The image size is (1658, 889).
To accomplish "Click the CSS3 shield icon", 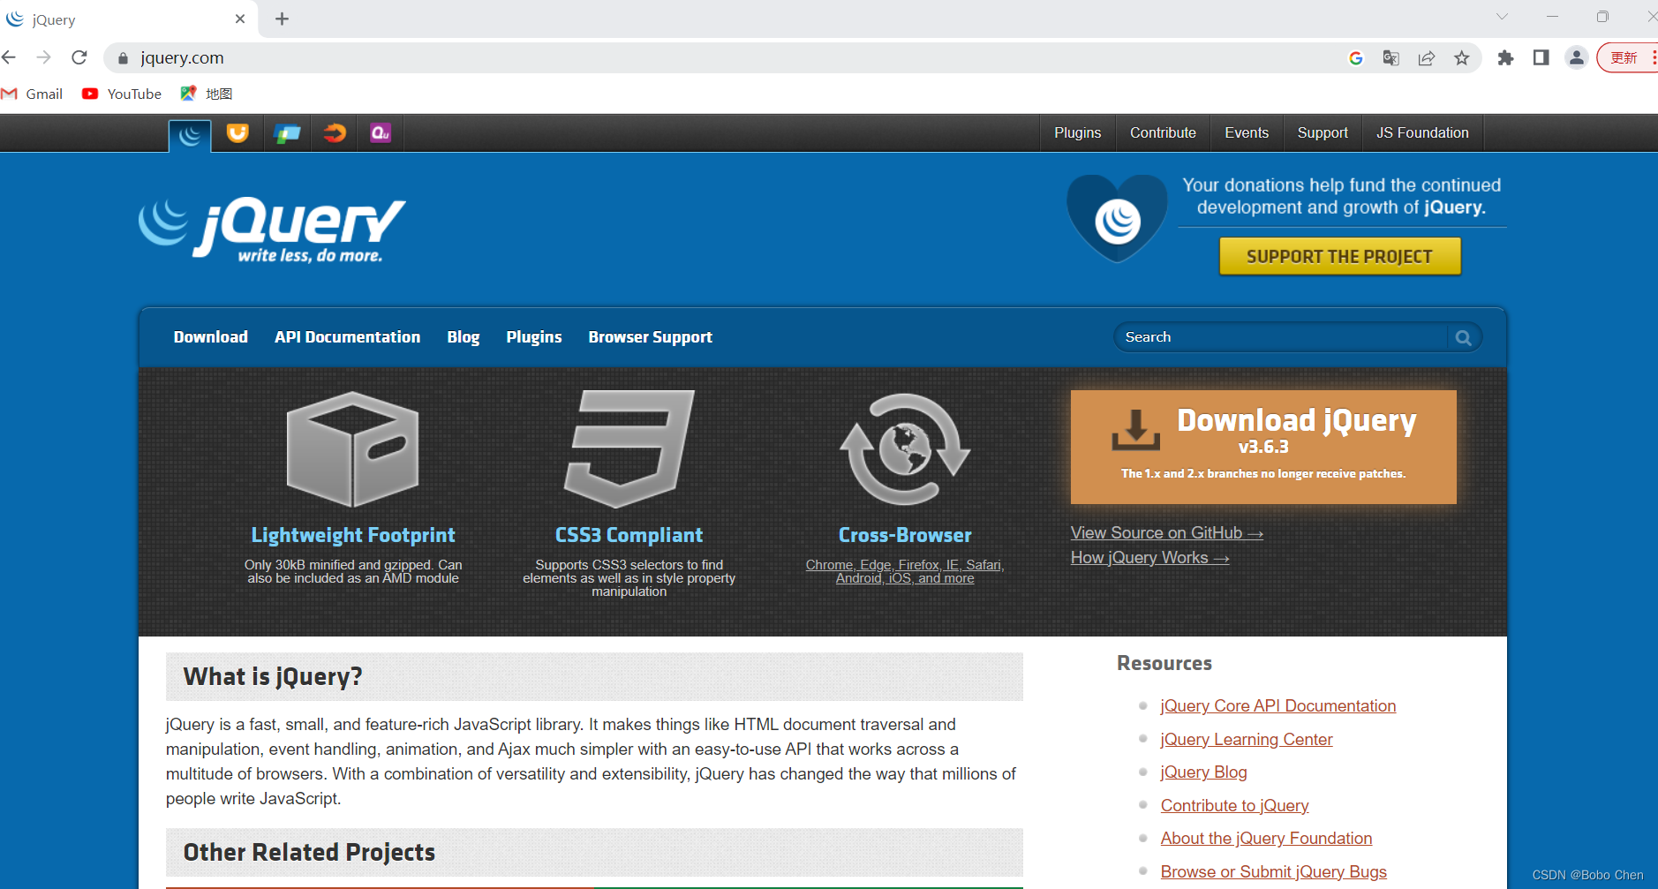I will (629, 450).
